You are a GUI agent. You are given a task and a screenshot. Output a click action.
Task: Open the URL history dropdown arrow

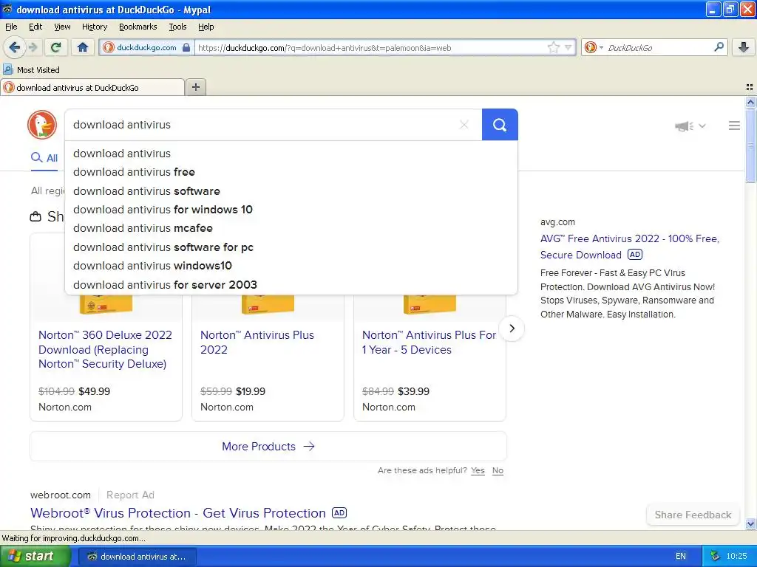(568, 47)
